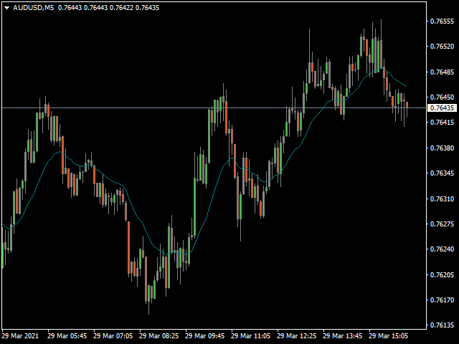The image size is (459, 344).
Task: Click the 29 Mar 08:25 time label
Action: tap(159, 335)
